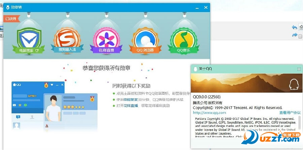This screenshot has height=150, width=303.
Task: Tick the checkbox in background window
Action: 300,36
